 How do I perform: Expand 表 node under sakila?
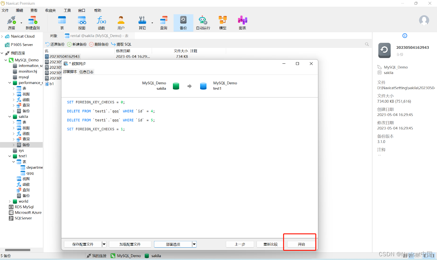coord(14,122)
